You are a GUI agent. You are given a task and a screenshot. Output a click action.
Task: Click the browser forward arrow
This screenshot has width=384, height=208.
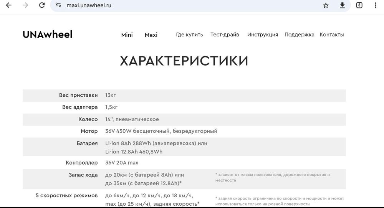coord(25,5)
